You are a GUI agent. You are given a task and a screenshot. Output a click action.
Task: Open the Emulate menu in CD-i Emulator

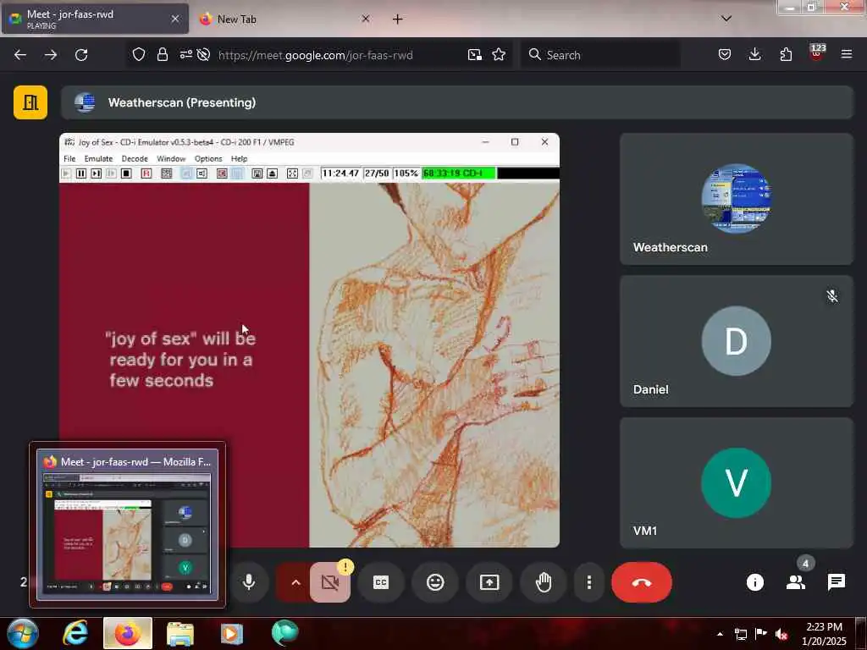98,158
